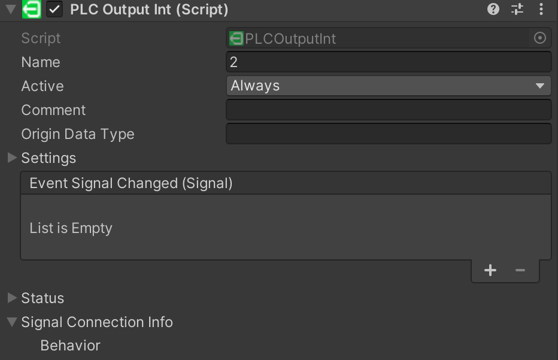Add an entry with the plus button
Image resolution: width=558 pixels, height=360 pixels.
[x=490, y=271]
